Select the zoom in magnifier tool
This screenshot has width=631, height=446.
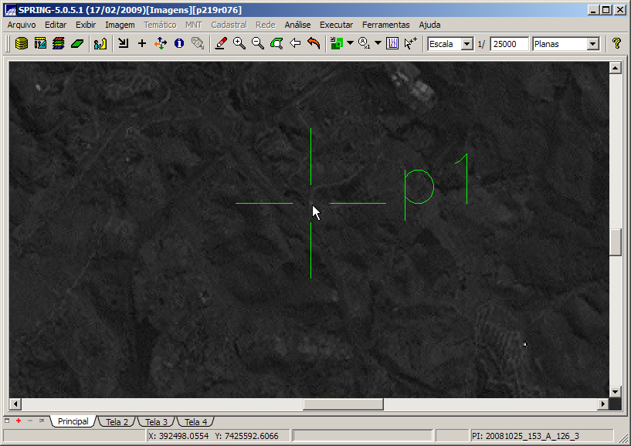239,44
